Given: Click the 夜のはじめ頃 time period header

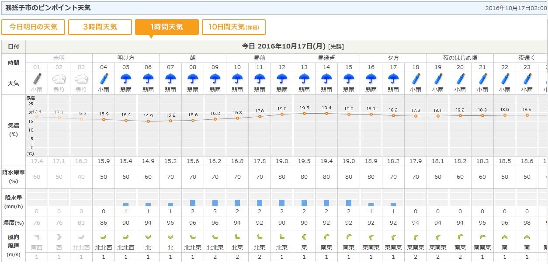Looking at the screenshot, I should (460, 58).
